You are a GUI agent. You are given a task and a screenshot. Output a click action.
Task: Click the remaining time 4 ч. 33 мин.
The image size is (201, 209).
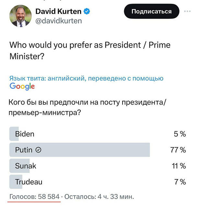point(116,197)
